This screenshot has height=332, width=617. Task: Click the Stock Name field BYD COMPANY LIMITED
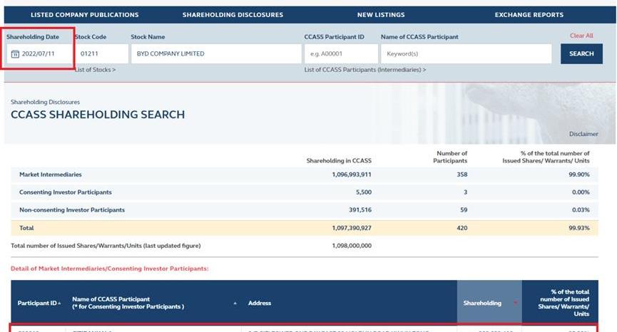coord(216,54)
